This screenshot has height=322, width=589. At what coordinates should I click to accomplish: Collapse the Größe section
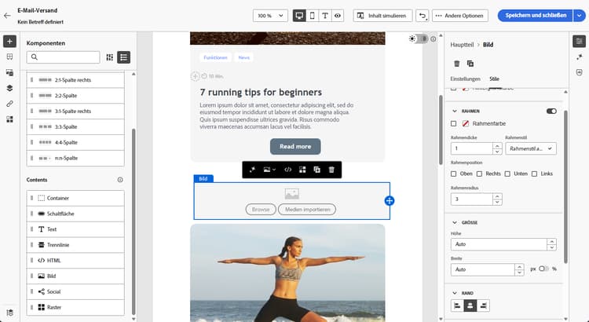(455, 223)
